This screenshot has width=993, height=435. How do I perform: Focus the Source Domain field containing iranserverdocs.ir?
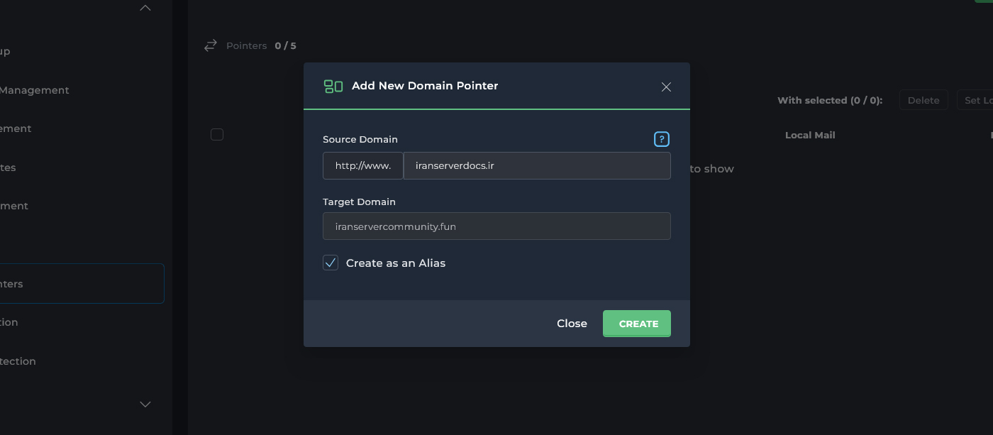pos(536,165)
